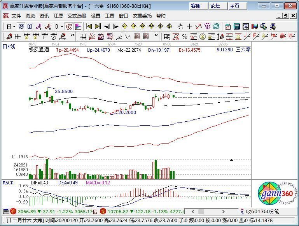Select the Gann square box tool

[x=101, y=36]
